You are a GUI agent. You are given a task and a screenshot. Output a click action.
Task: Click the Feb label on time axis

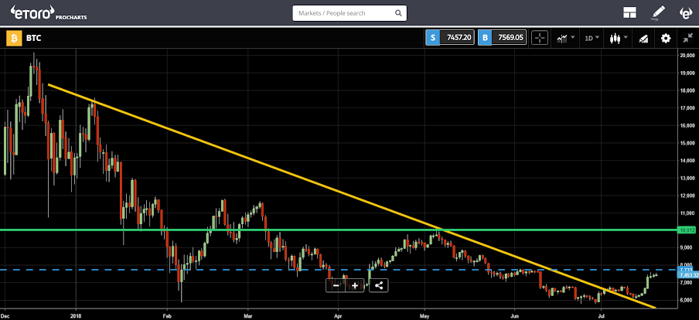click(x=167, y=315)
